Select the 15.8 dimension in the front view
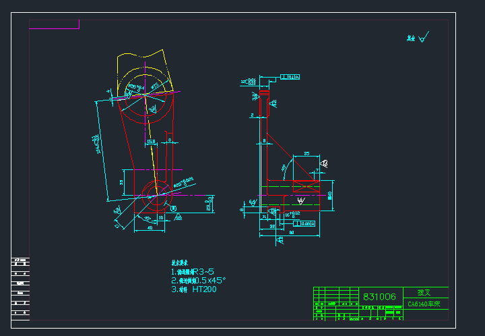Screen dimensions: 485x336 (151, 141)
